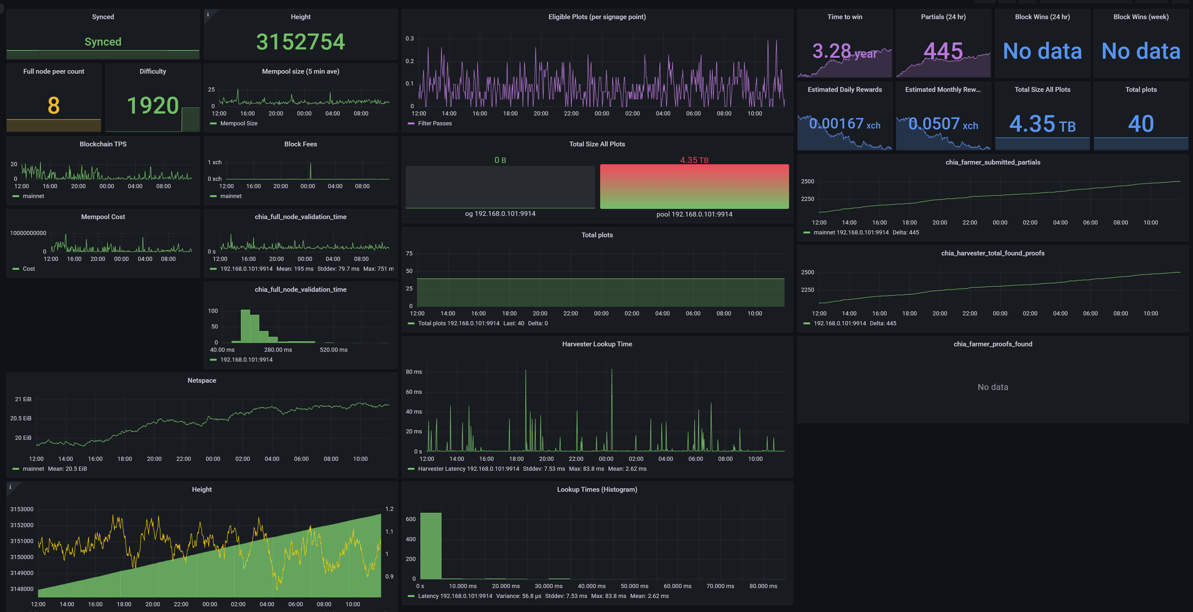Toggle the Cost series in the Mempool Cost legend
This screenshot has width=1193, height=612.
[29, 269]
